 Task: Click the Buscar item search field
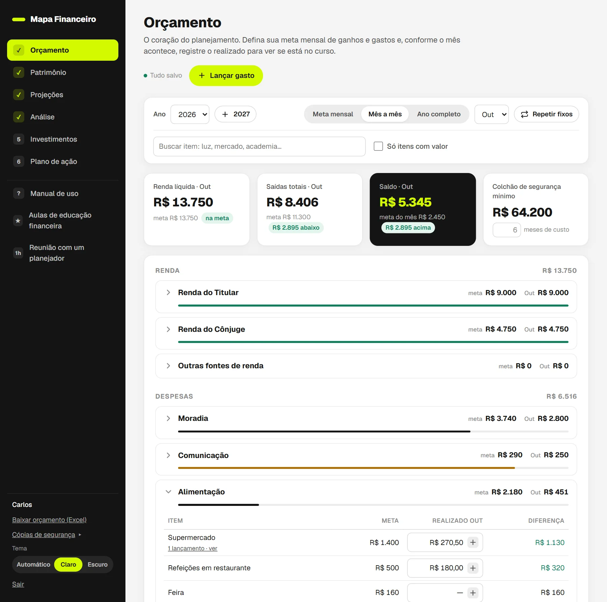[x=259, y=146]
